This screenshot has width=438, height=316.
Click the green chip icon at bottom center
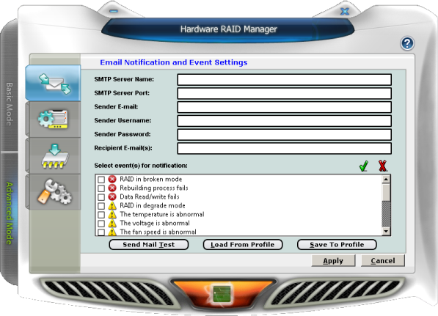[222, 294]
